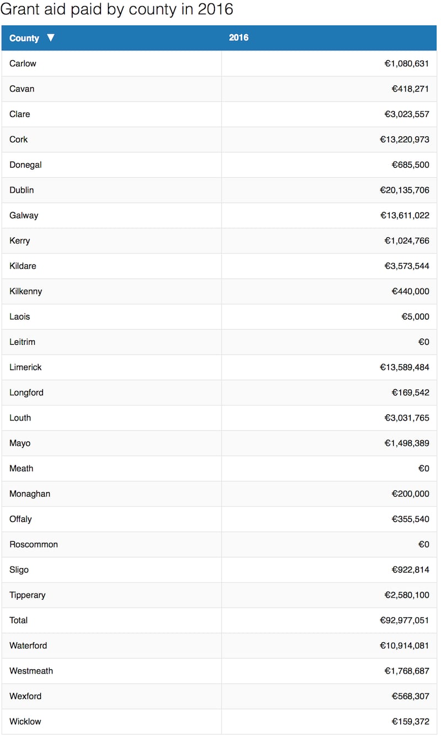Select the Monaghan county cell
This screenshot has width=441, height=752.
tap(30, 494)
